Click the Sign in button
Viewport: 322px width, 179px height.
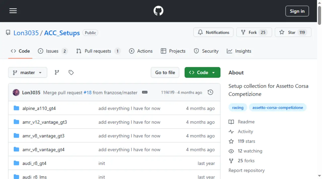(x=297, y=11)
